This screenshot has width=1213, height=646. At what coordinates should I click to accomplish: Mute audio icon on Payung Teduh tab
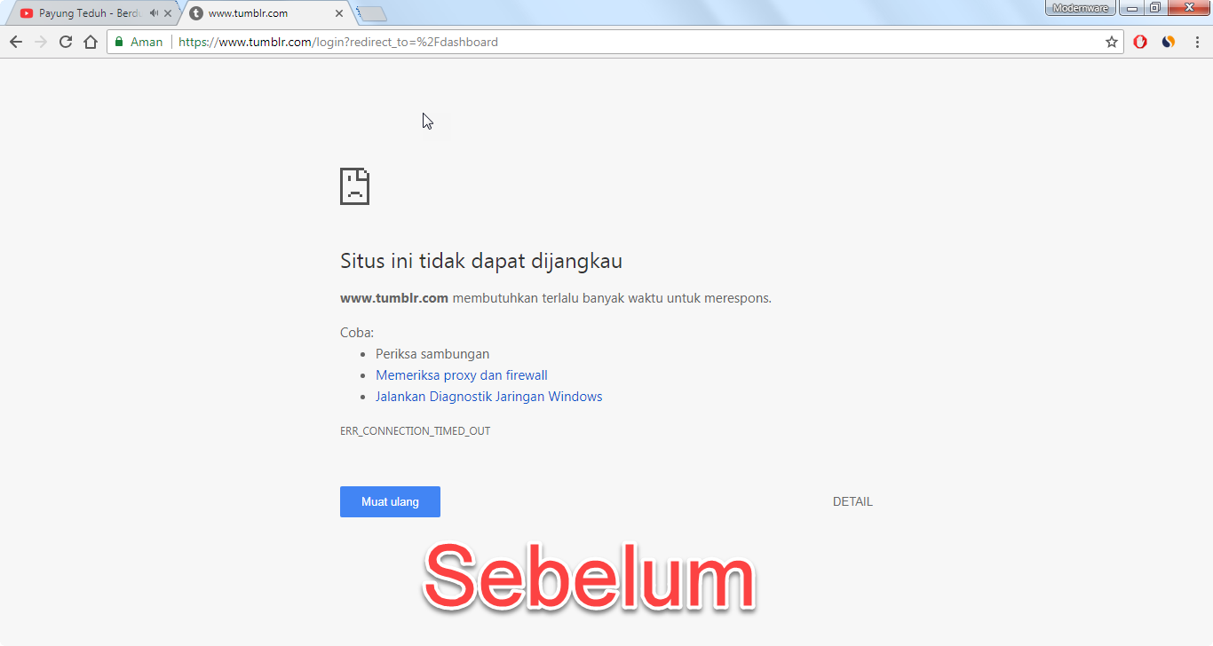(154, 13)
